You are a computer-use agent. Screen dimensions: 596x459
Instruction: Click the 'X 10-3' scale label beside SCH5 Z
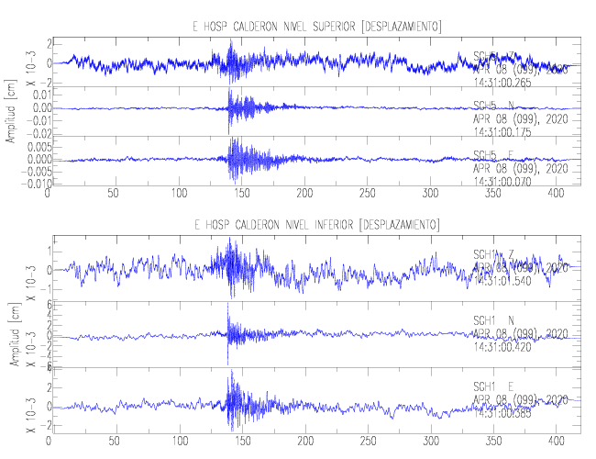(31, 68)
